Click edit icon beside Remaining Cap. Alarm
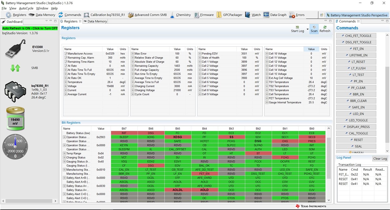 point(66,58)
